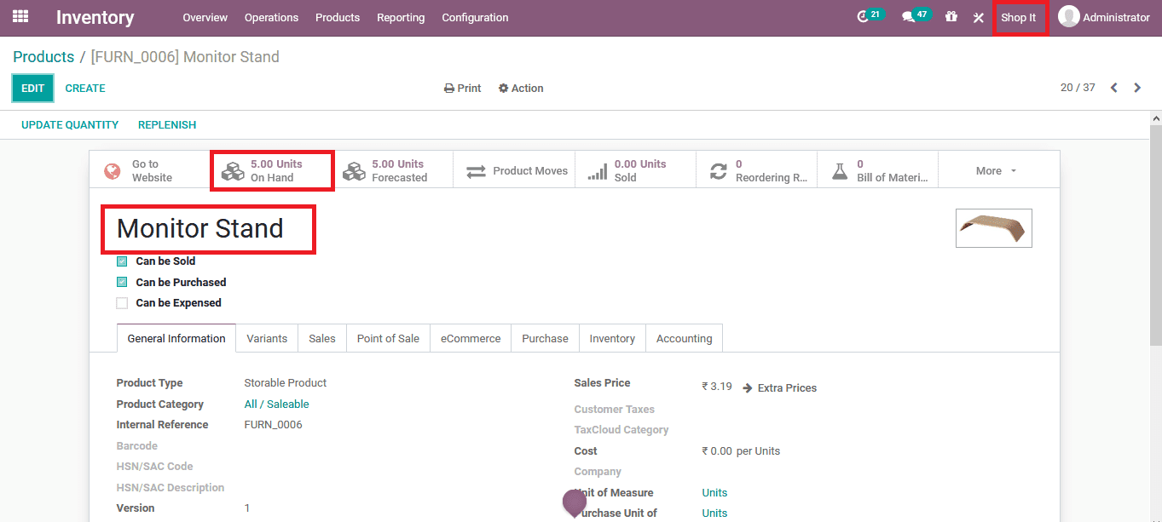Click the Shop It company switcher
The width and height of the screenshot is (1162, 522).
1019,17
